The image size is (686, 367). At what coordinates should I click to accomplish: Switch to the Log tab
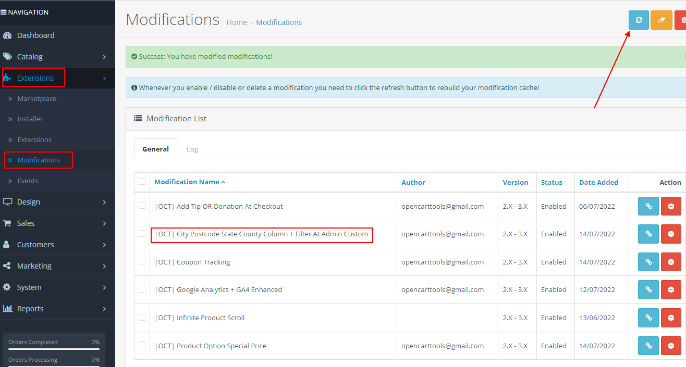tap(192, 149)
